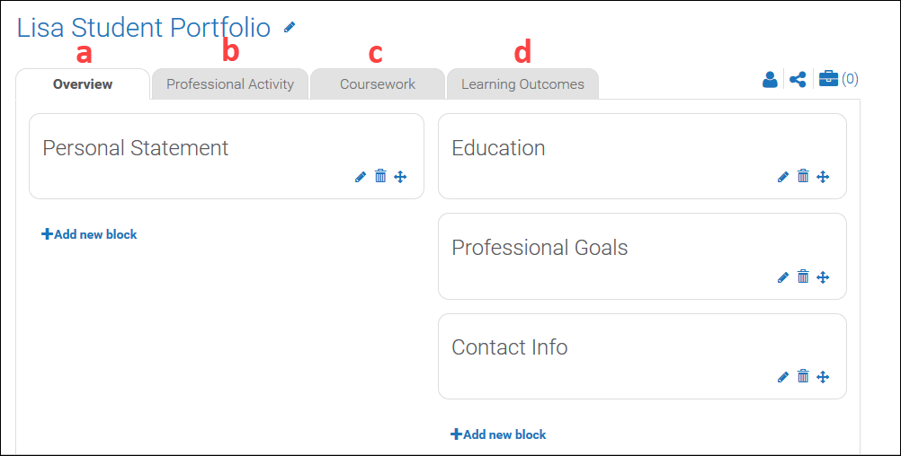This screenshot has height=456, width=901.
Task: Add new block under Personal Statement
Action: point(89,234)
